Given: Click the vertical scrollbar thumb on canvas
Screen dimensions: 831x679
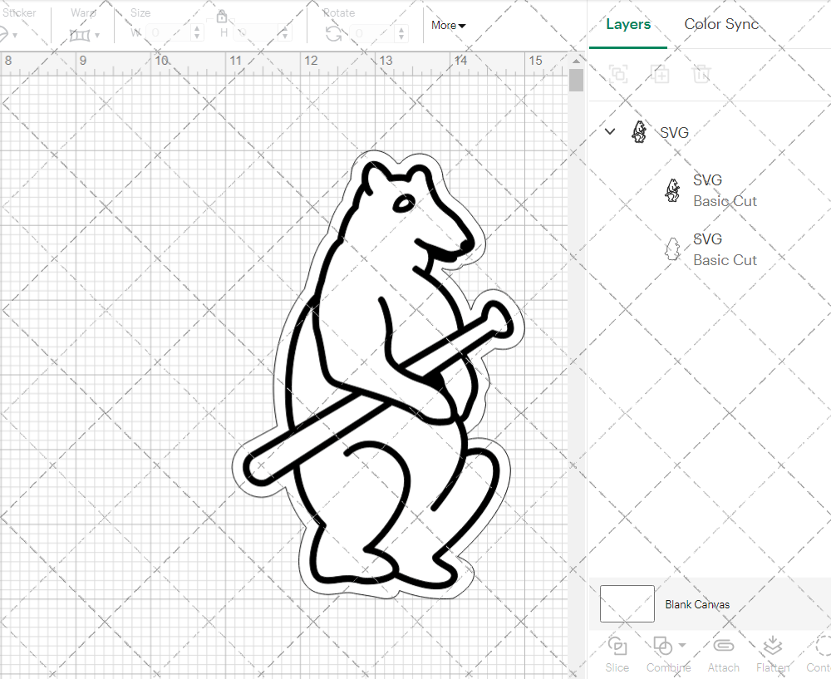Looking at the screenshot, I should [x=576, y=81].
